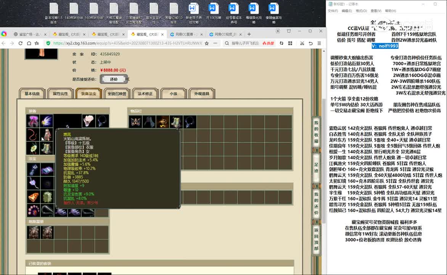This screenshot has height=275, width=447.
Task: Open the 160炼狱总结 desktop file
Action: 94,11
